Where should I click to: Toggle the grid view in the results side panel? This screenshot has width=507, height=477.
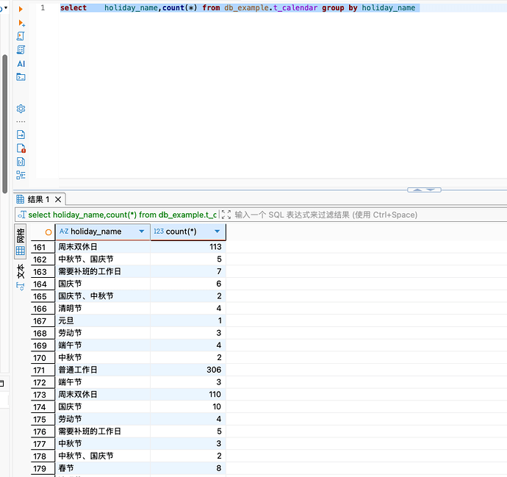(x=21, y=251)
